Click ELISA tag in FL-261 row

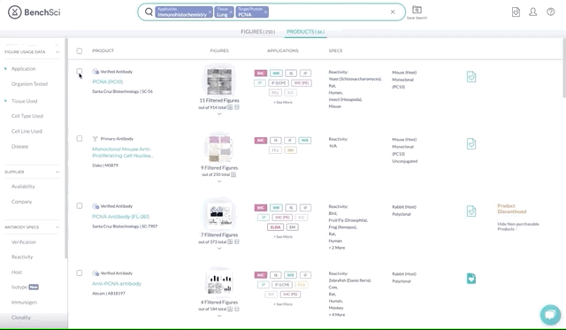pyautogui.click(x=275, y=227)
